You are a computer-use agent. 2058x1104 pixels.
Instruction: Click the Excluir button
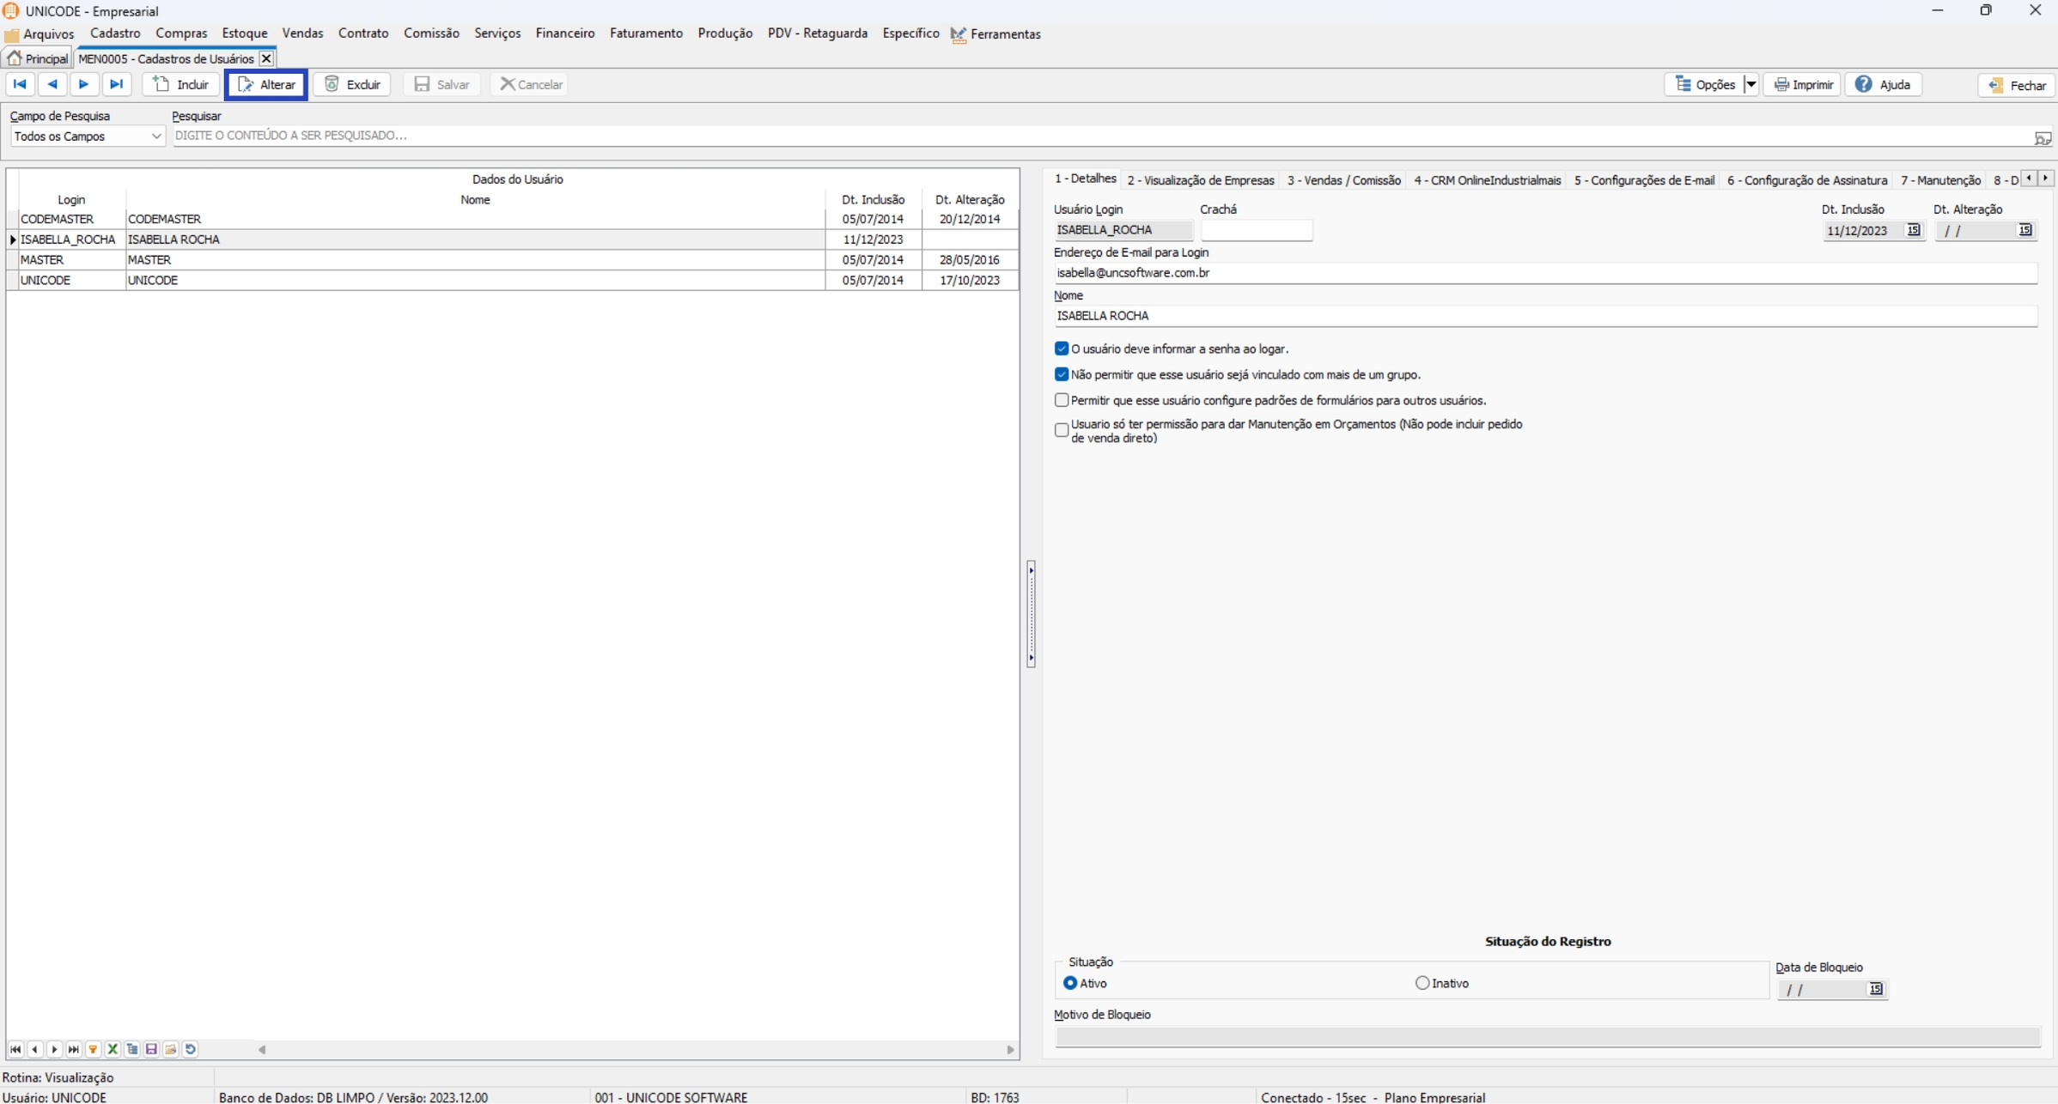coord(352,84)
